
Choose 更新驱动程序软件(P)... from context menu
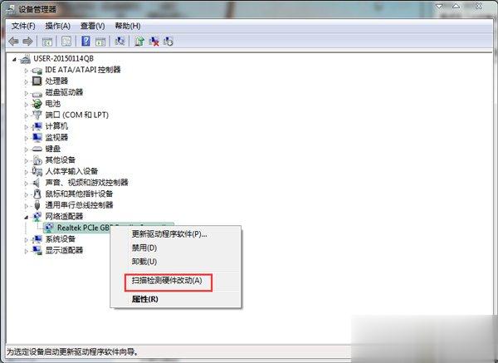click(169, 234)
